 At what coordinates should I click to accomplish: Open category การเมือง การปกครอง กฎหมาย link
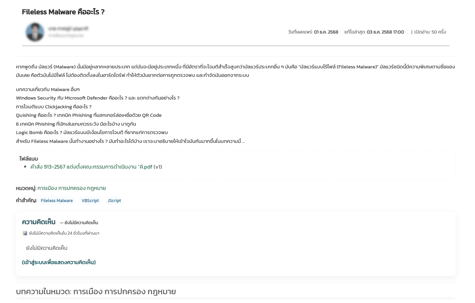72,188
